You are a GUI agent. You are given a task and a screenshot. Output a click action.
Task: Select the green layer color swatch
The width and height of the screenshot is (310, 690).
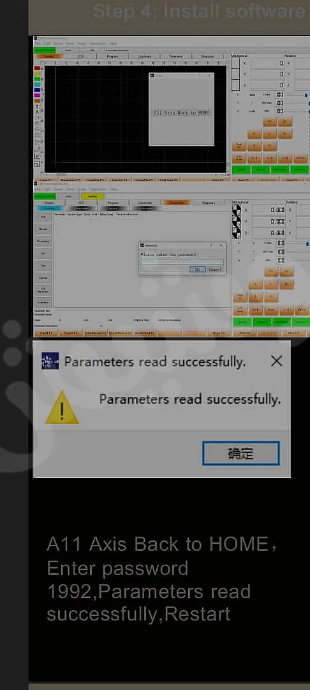click(37, 79)
